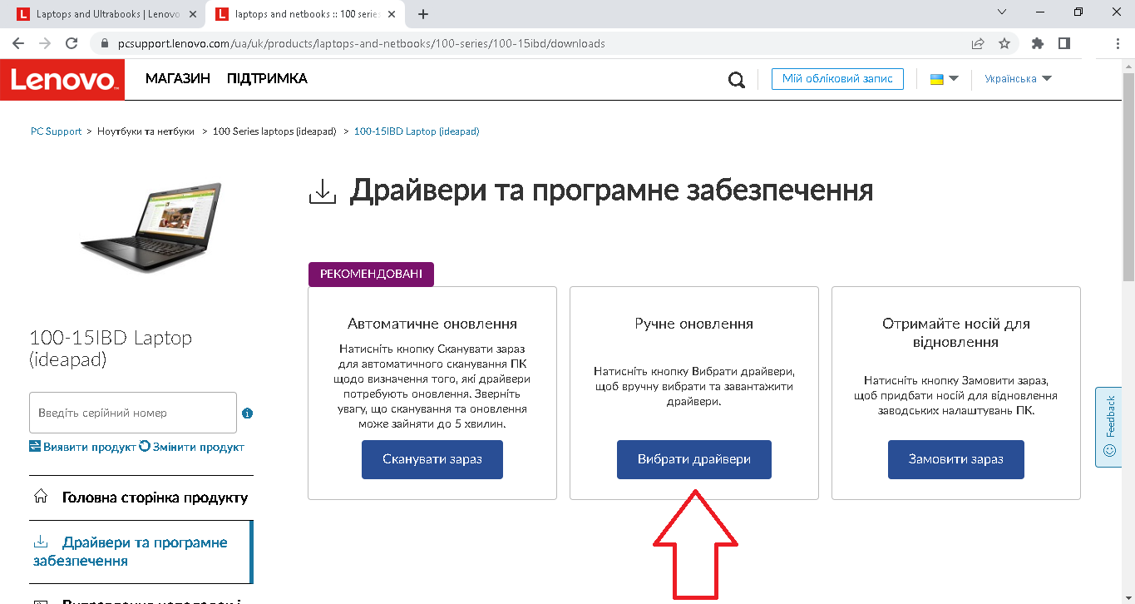Image resolution: width=1135 pixels, height=604 pixels.
Task: Click the PC Support breadcrumb link
Action: tap(56, 131)
